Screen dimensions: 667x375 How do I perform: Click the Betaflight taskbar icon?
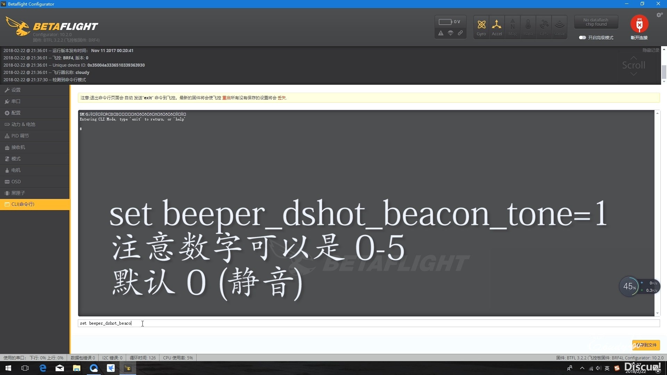click(128, 368)
